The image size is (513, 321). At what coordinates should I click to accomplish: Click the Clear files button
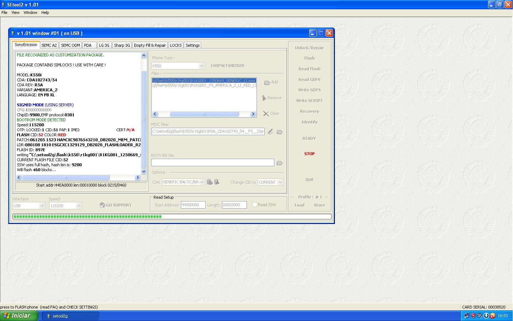[271, 113]
